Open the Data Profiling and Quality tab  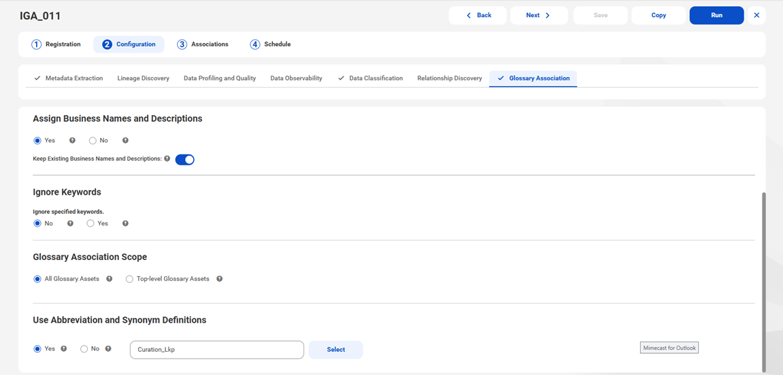pyautogui.click(x=220, y=78)
